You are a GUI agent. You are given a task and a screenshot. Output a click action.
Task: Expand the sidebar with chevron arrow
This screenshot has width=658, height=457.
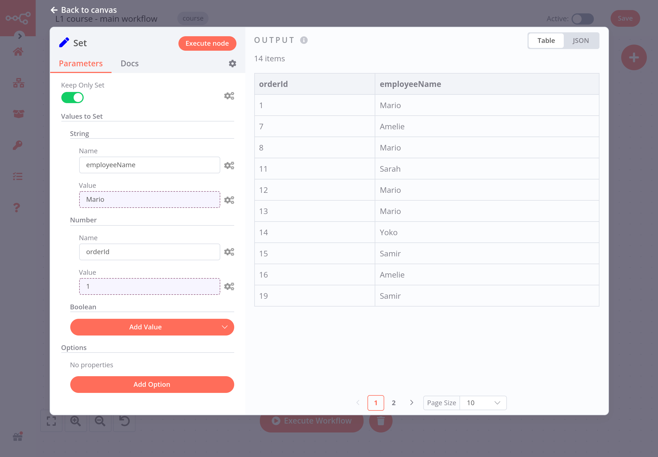pos(20,36)
